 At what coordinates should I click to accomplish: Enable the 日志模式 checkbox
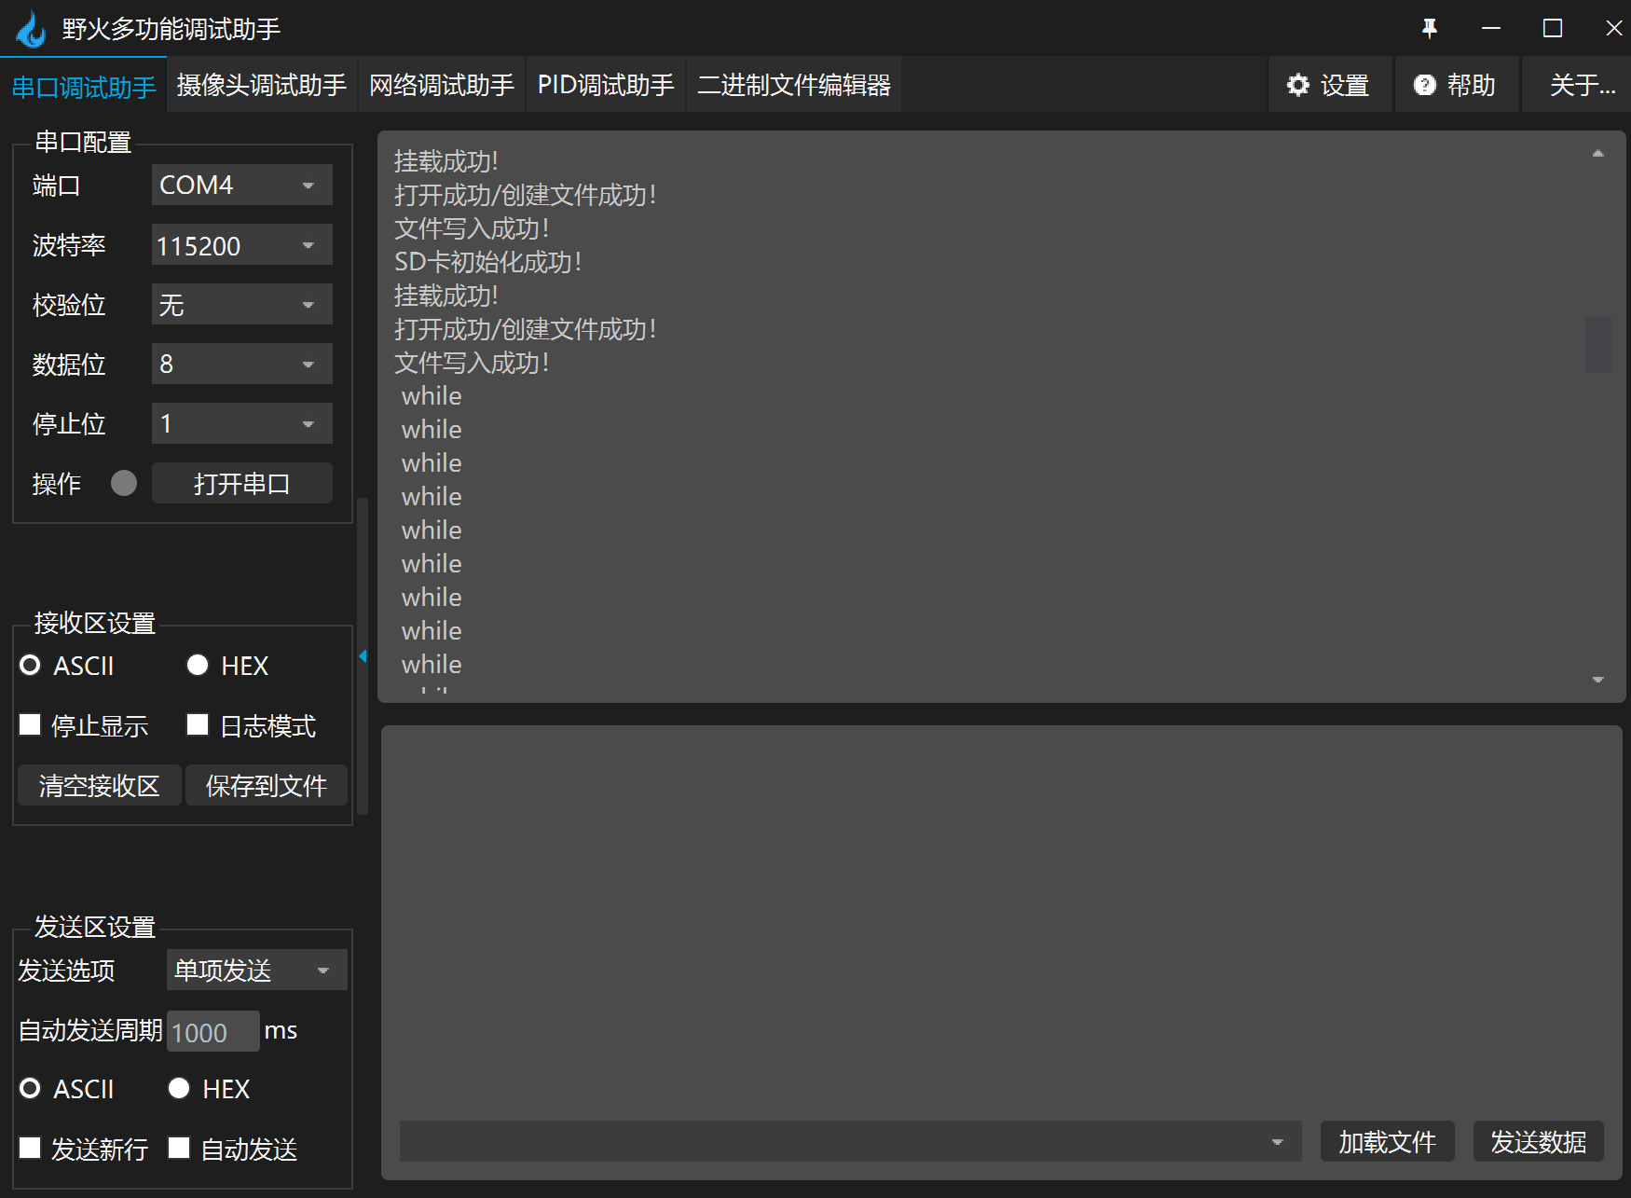198,724
